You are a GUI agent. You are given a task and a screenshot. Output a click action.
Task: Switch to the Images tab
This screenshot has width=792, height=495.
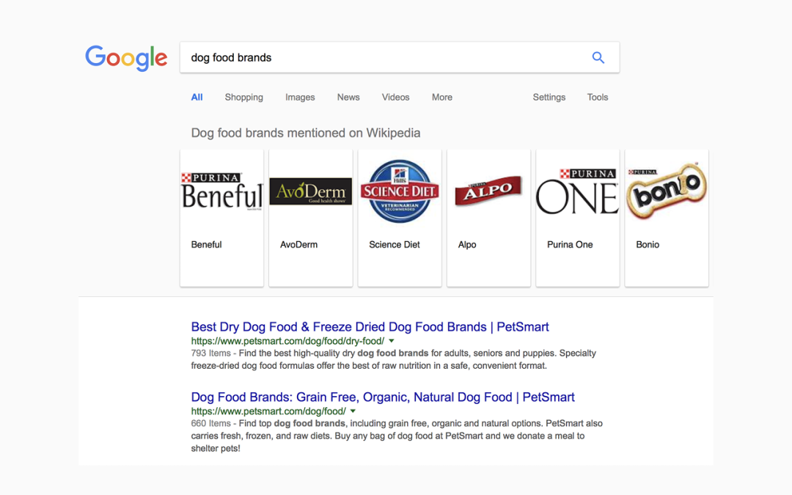coord(300,97)
